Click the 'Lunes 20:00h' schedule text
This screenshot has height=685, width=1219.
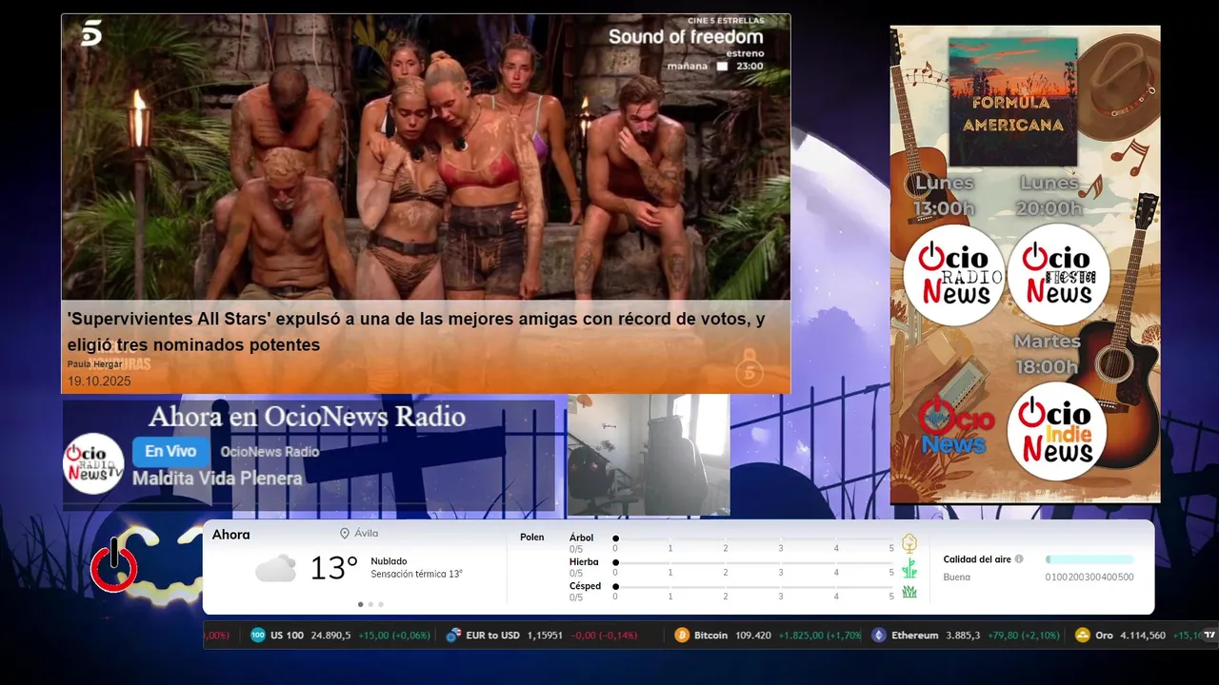click(x=1049, y=195)
